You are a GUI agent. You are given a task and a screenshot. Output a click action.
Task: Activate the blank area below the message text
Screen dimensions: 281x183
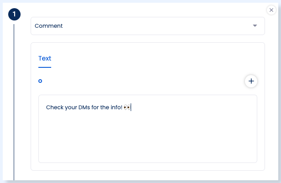(x=148, y=137)
